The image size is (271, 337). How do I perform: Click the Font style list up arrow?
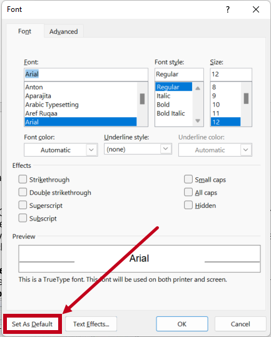pos(198,88)
